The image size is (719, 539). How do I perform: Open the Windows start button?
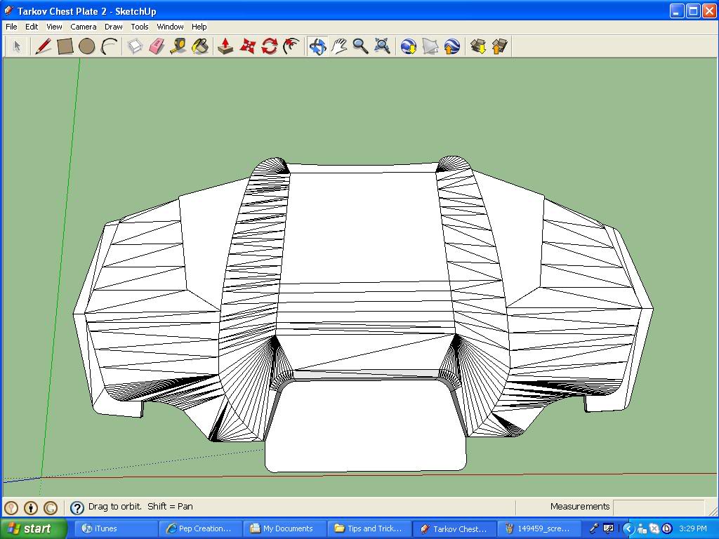click(x=33, y=528)
